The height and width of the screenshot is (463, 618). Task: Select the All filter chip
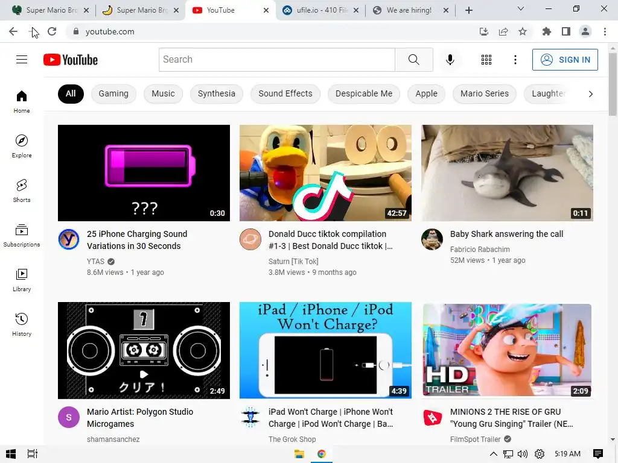pyautogui.click(x=71, y=93)
